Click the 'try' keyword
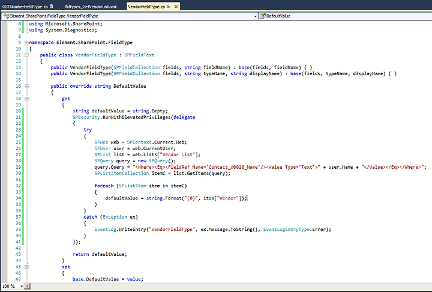The height and width of the screenshot is (292, 432). [88, 130]
